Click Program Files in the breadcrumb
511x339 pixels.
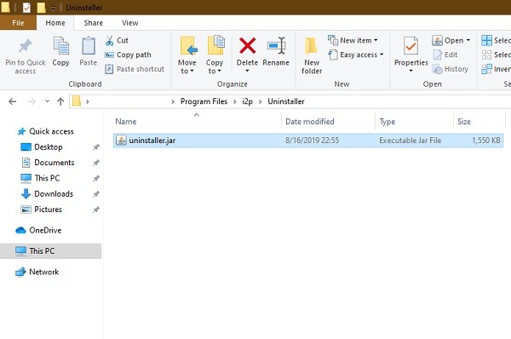pyautogui.click(x=204, y=101)
